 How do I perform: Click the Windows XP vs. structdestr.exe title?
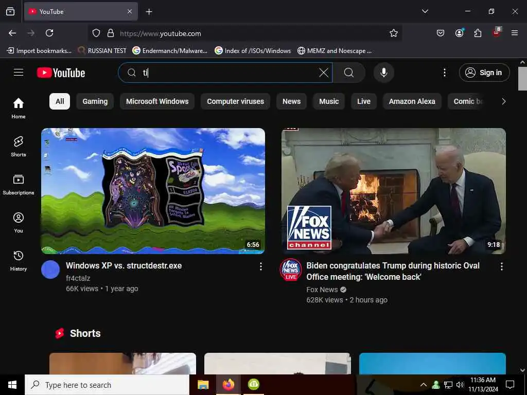click(124, 266)
